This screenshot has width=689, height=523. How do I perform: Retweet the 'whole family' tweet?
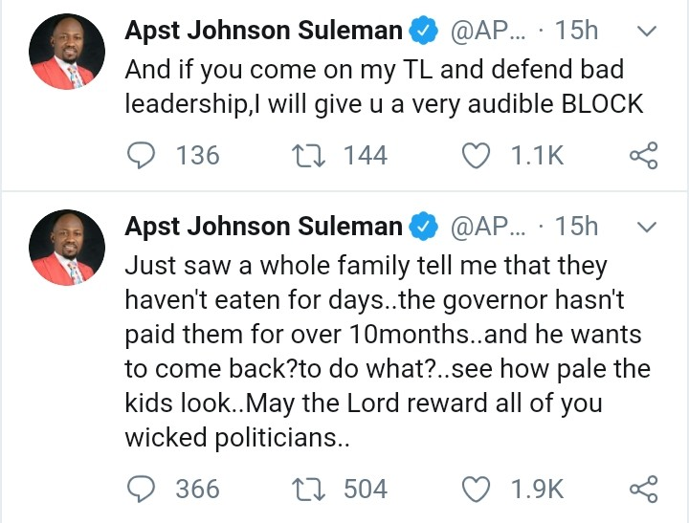[312, 489]
